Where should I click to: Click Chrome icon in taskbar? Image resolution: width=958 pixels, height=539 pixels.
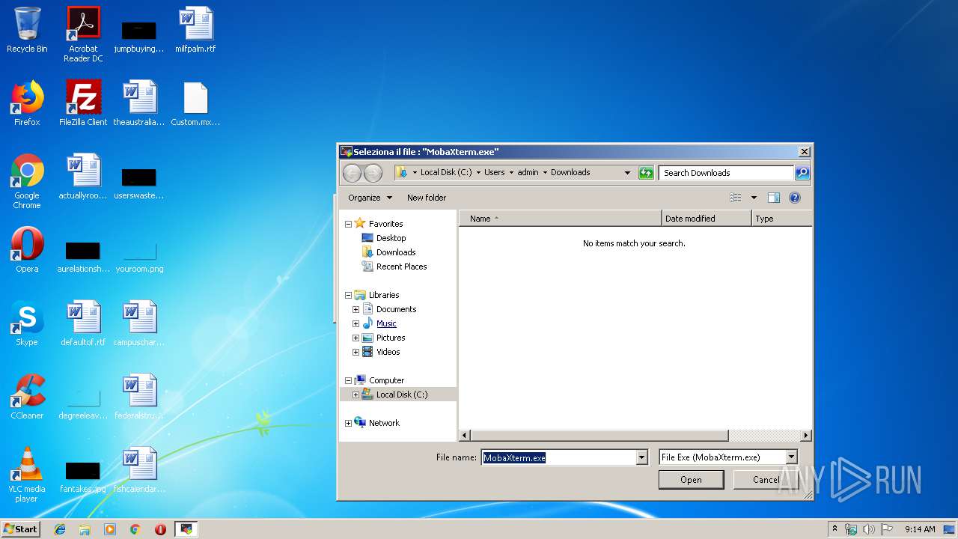(135, 529)
